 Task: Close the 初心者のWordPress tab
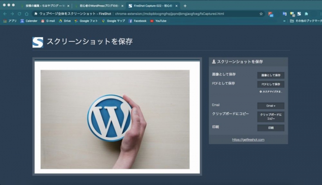tap(122, 6)
